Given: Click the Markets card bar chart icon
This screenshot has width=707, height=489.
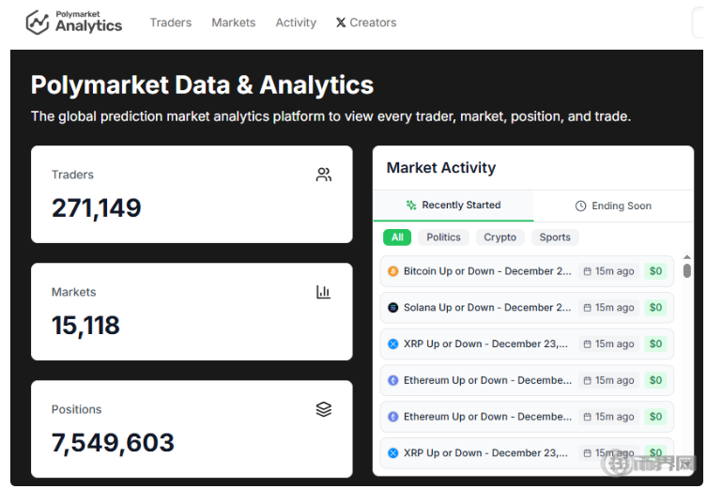Looking at the screenshot, I should 324,292.
